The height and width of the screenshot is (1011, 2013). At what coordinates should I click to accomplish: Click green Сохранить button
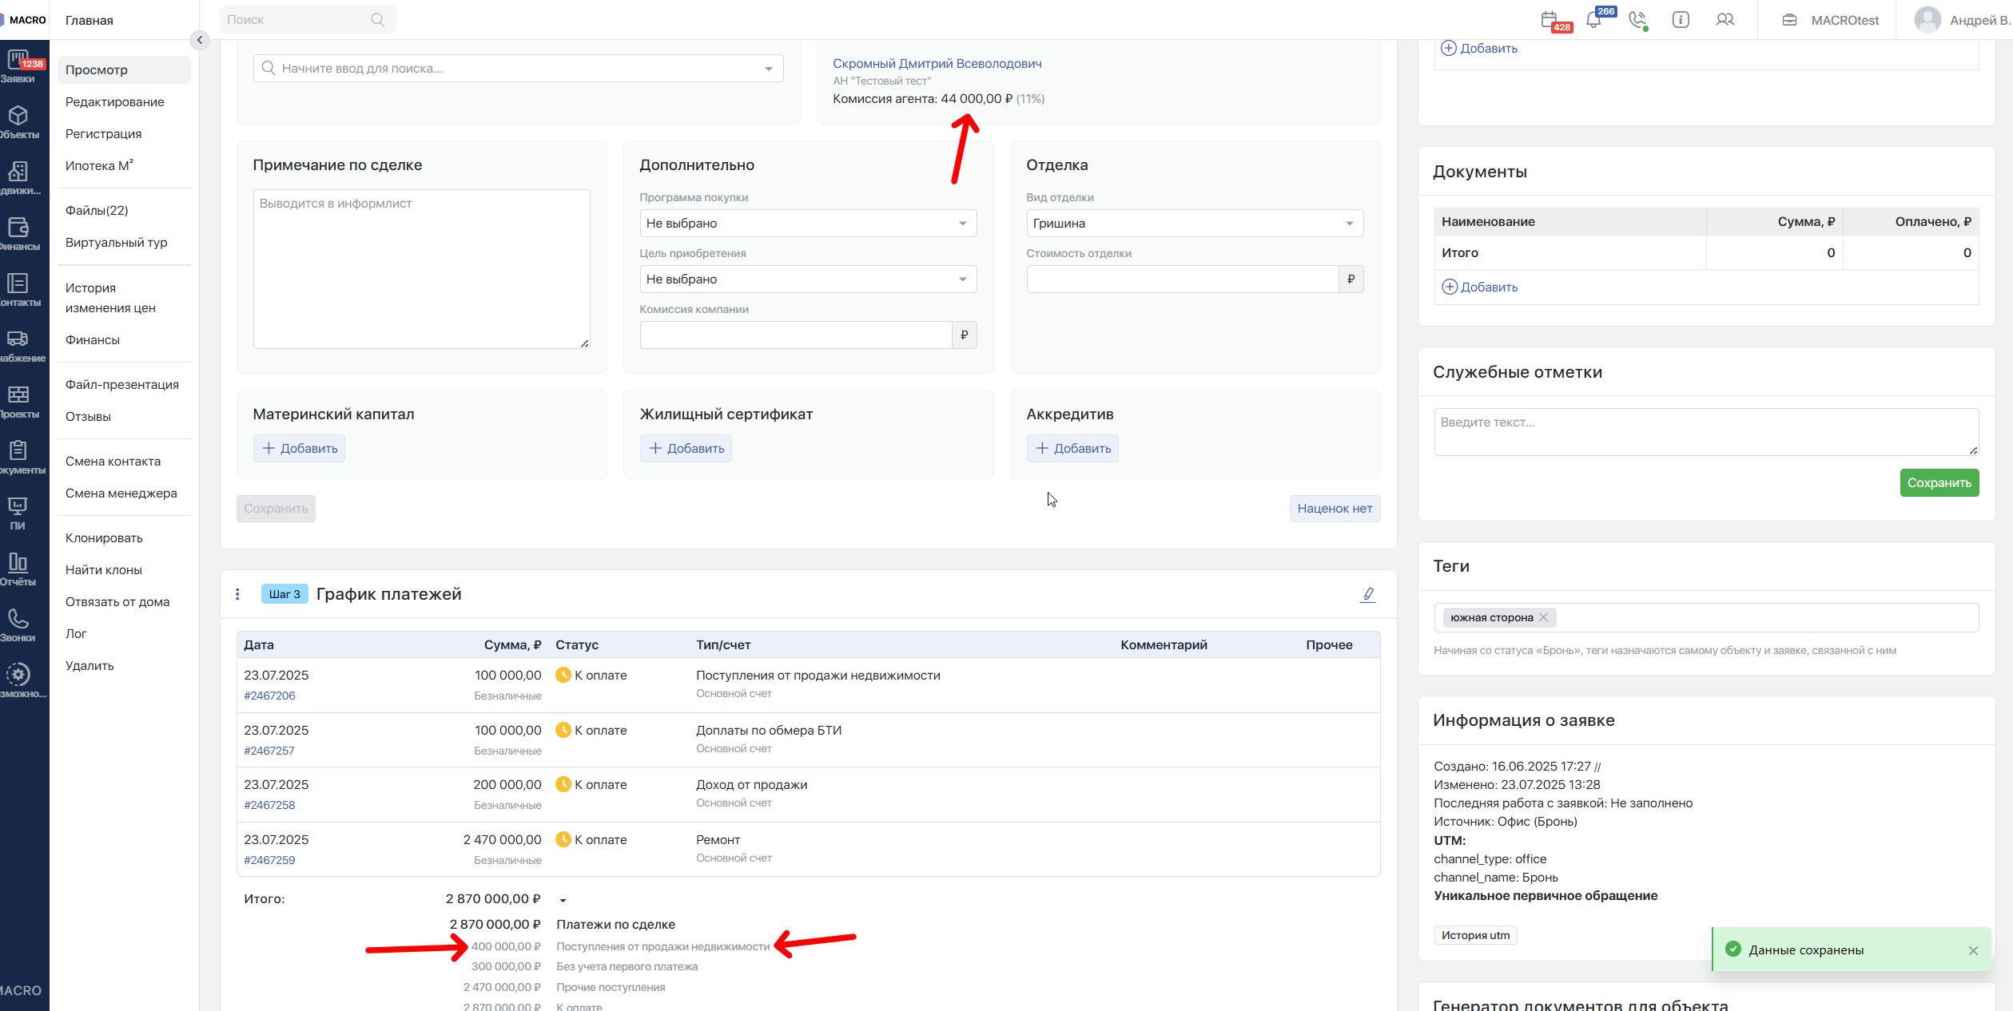pyautogui.click(x=1939, y=482)
